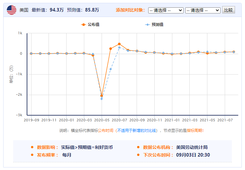The width and height of the screenshot is (245, 170).
Task: Click the orange 2020-05 lowest data point
Action: click(x=102, y=96)
